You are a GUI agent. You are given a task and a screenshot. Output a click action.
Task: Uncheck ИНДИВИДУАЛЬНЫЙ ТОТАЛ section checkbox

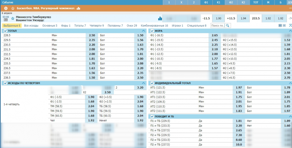click(x=153, y=83)
